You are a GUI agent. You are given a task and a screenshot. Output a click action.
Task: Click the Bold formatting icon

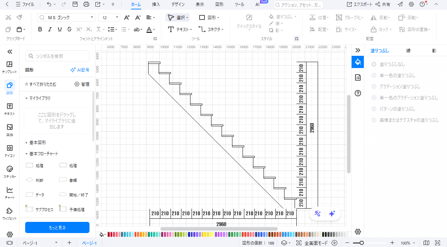[40, 29]
